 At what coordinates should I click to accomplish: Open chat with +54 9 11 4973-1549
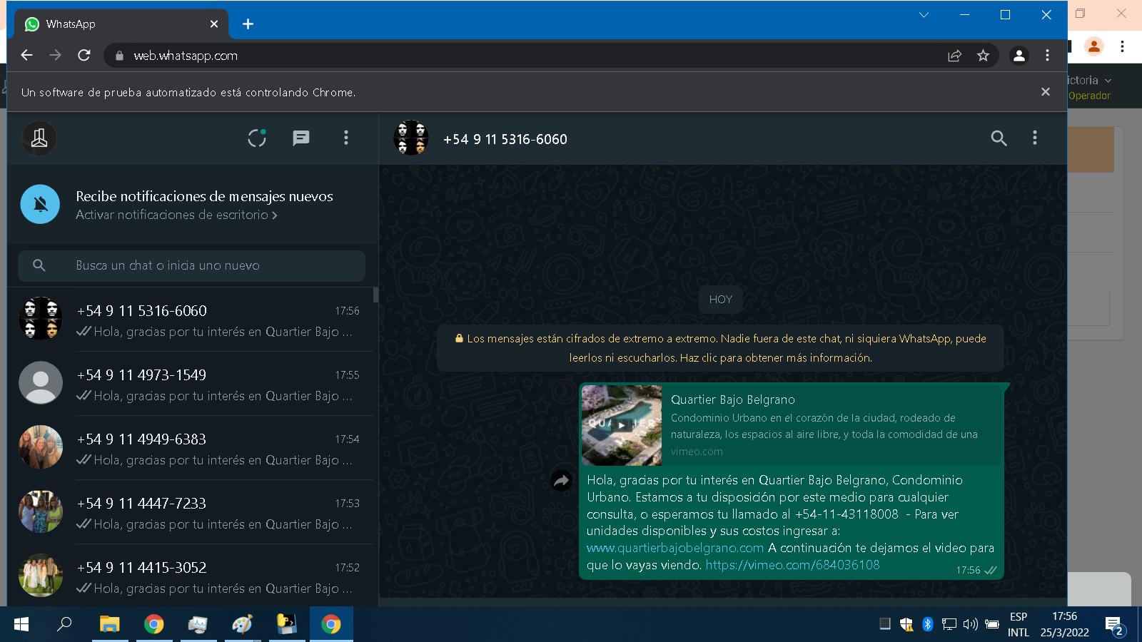click(191, 384)
